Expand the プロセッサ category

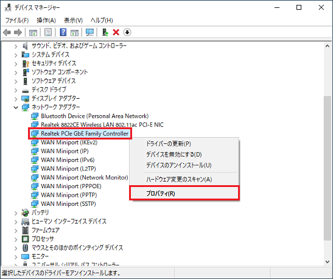point(16,239)
